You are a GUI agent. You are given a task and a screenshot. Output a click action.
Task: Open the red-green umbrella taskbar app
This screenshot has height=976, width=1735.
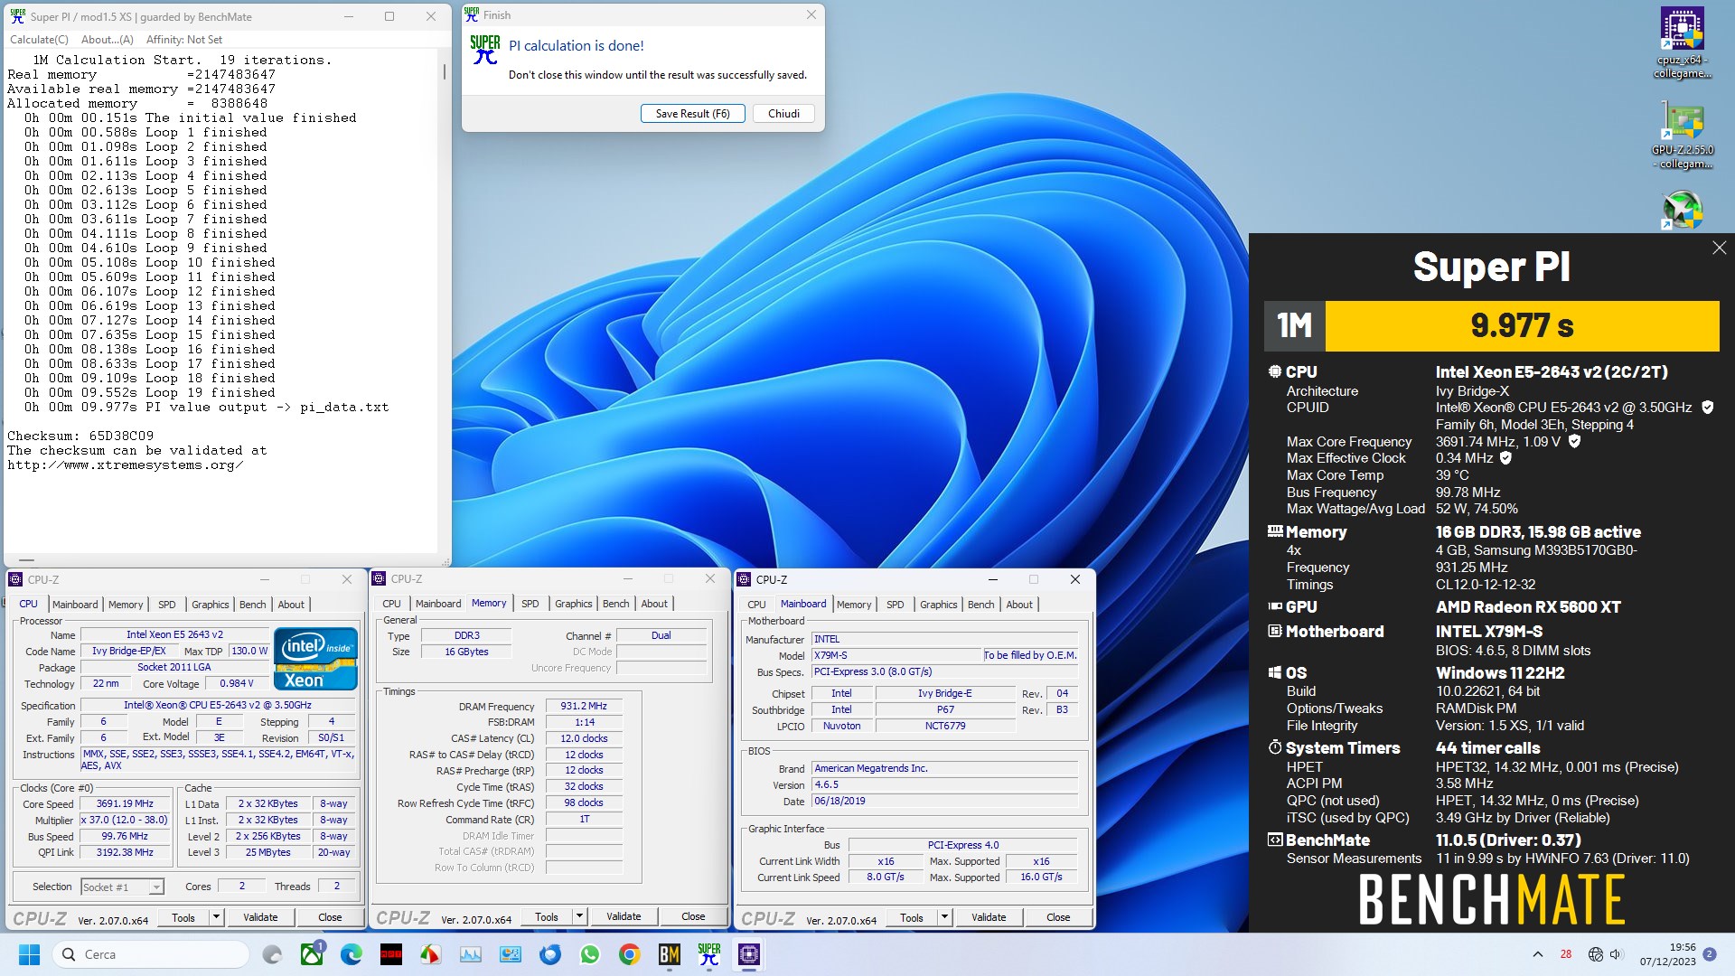click(431, 954)
